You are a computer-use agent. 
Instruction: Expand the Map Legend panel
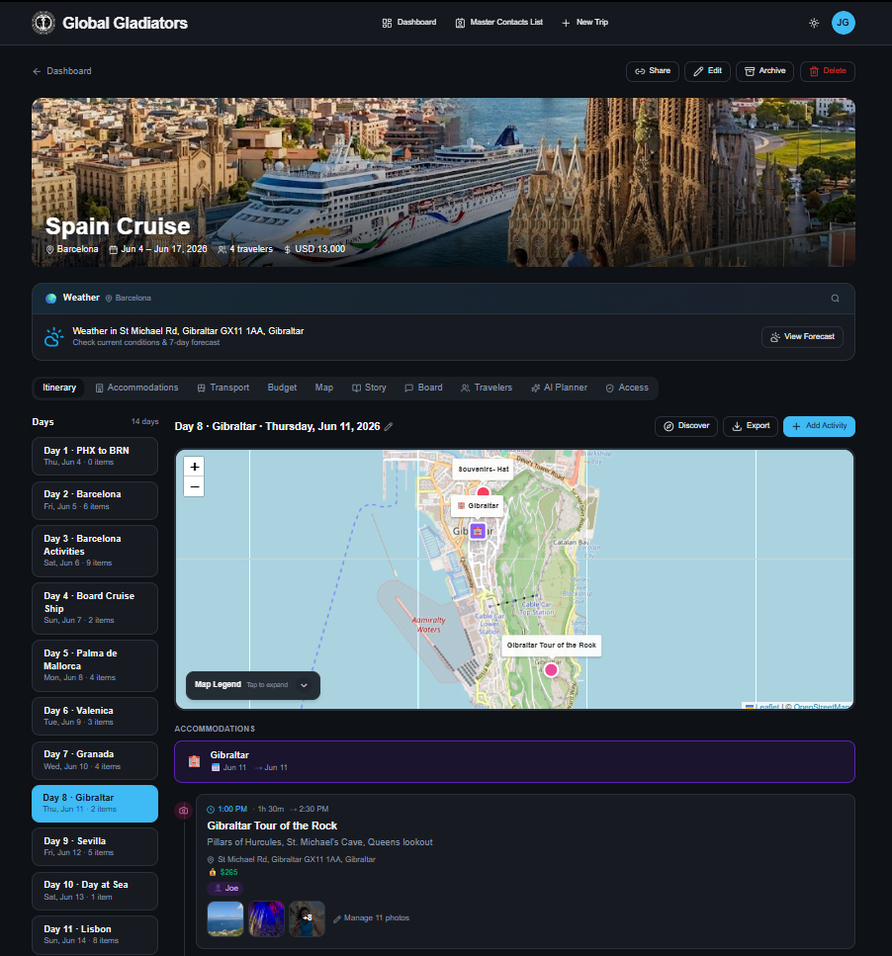[x=253, y=685]
